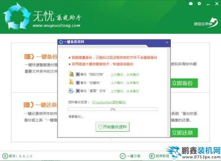This screenshot has width=221, height=161.
Task: Click the version update icon at bottom left
Action: 5,156
